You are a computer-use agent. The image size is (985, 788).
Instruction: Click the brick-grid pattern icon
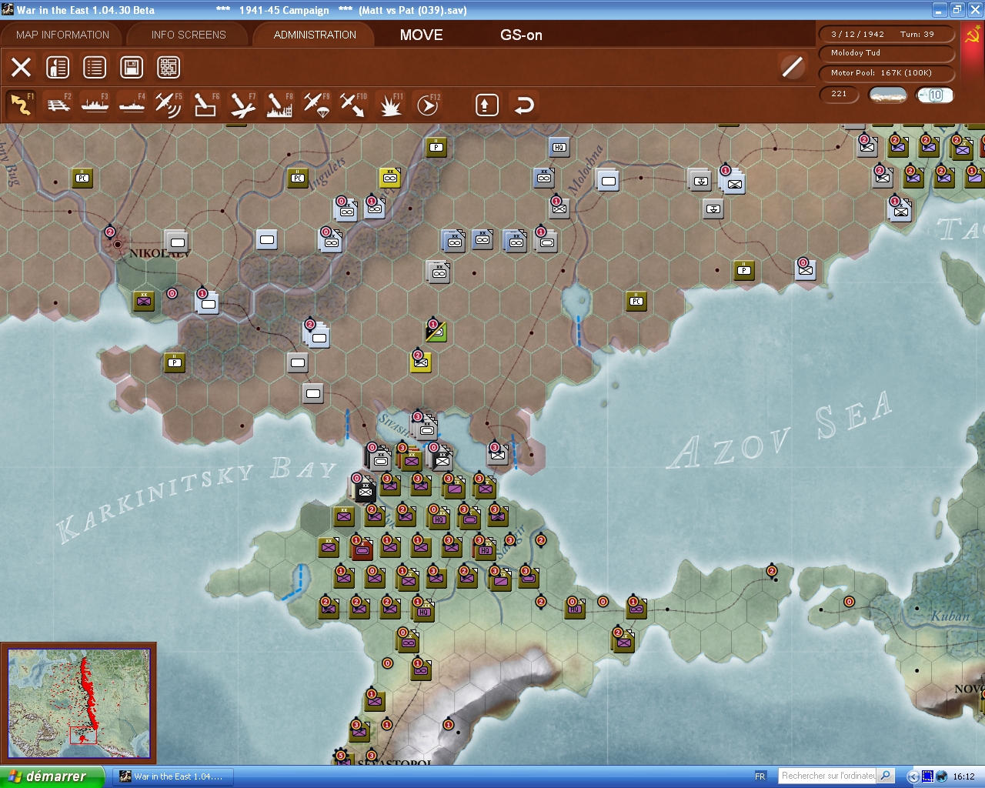click(x=169, y=67)
